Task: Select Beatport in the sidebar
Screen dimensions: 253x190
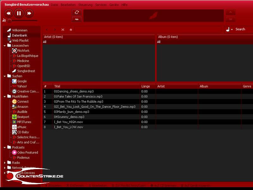Action: tap(23, 117)
